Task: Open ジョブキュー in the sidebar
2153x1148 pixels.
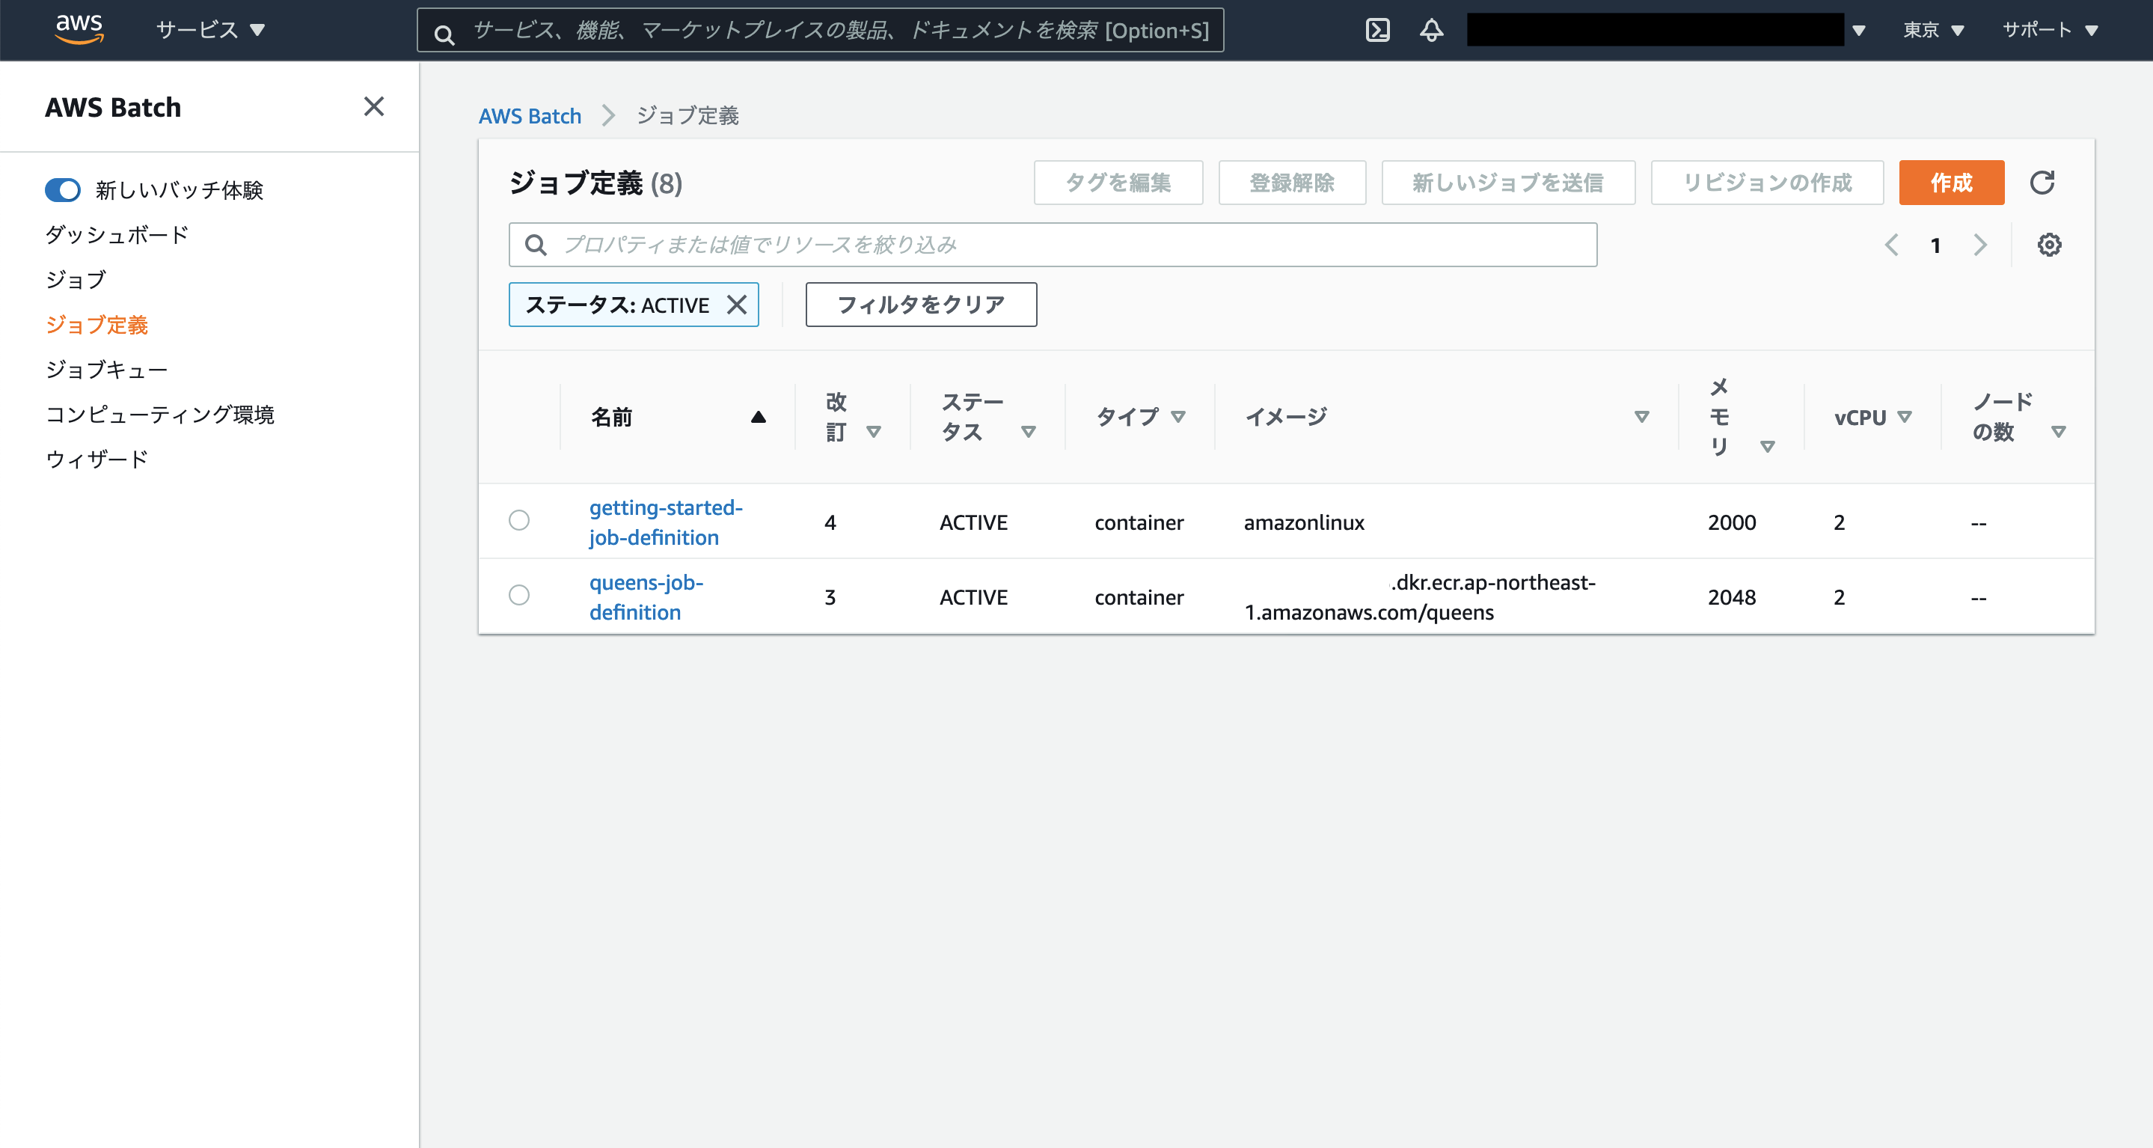Action: (107, 369)
